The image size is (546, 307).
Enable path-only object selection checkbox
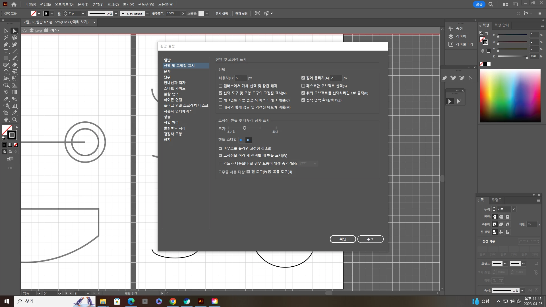[x=303, y=86]
